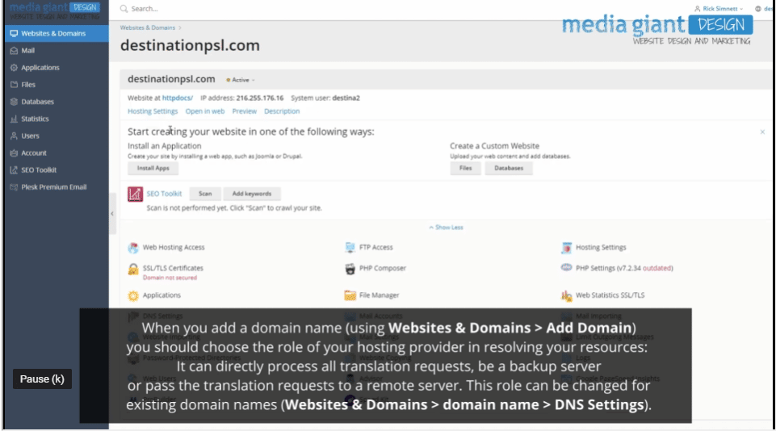Click the Websites & Domains breadcrumb link
Image resolution: width=776 pixels, height=431 pixels.
(x=148, y=27)
